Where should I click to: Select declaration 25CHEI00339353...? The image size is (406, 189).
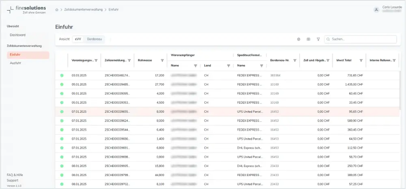[117, 103]
